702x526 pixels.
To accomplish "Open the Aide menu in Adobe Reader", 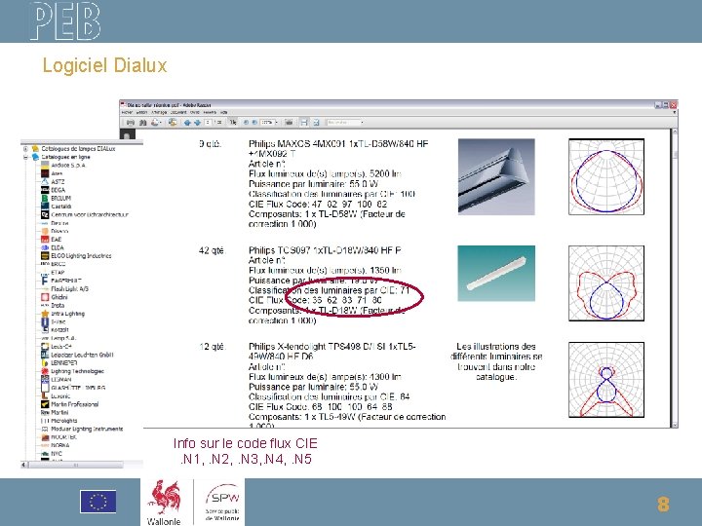I will [224, 112].
